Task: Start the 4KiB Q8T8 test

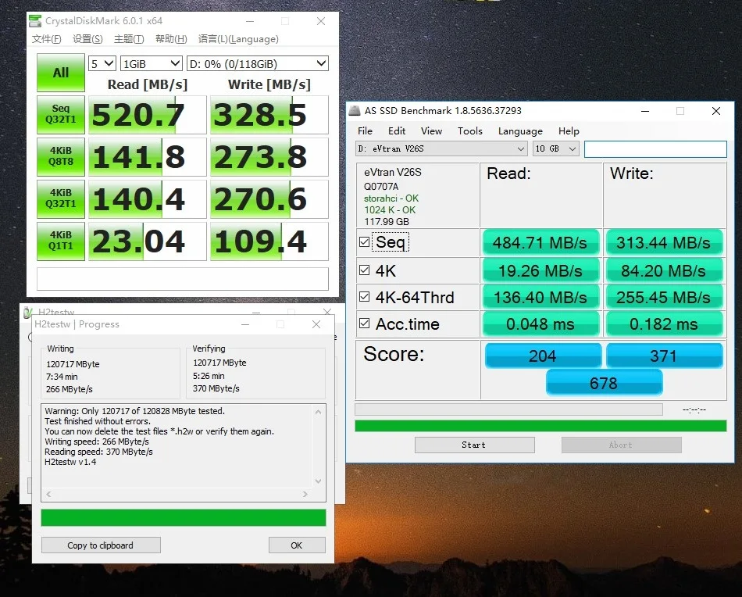Action: 61,157
